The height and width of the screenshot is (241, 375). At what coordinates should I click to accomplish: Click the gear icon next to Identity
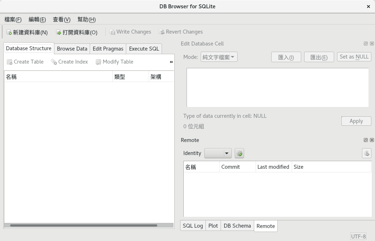(x=239, y=153)
